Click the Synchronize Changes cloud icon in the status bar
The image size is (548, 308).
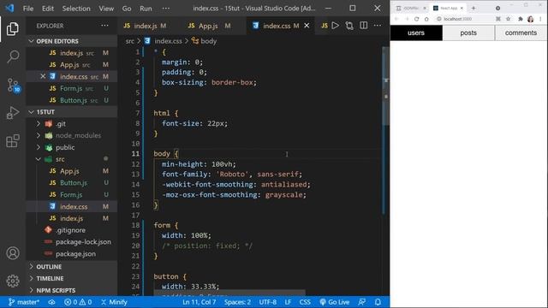tap(51, 302)
